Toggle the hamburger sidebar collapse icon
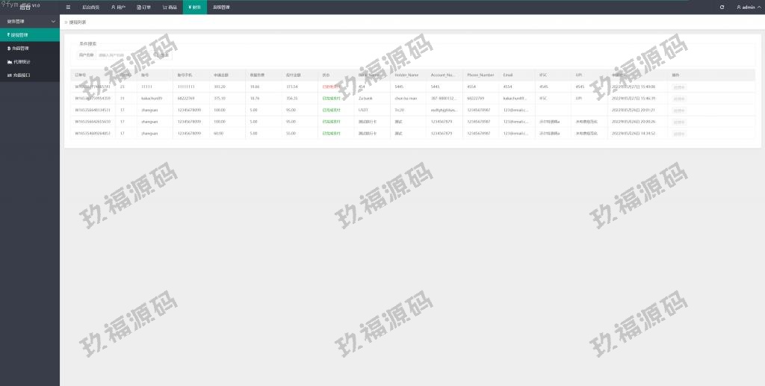The width and height of the screenshot is (765, 386). click(x=68, y=7)
